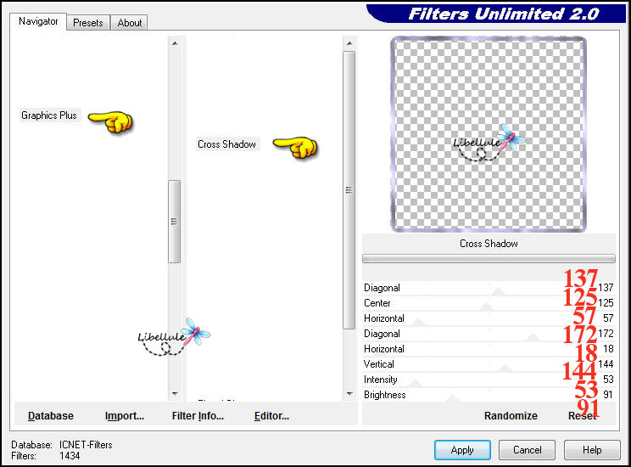The height and width of the screenshot is (467, 631).
Task: Click the checkered preview image
Action: tap(489, 134)
